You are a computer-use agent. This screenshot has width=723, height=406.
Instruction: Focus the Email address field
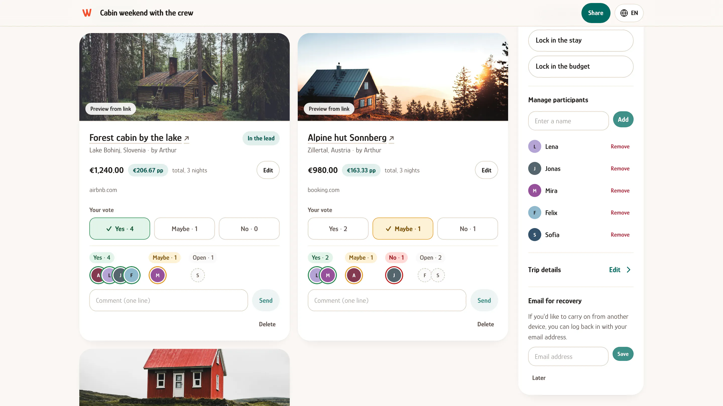coord(568,356)
